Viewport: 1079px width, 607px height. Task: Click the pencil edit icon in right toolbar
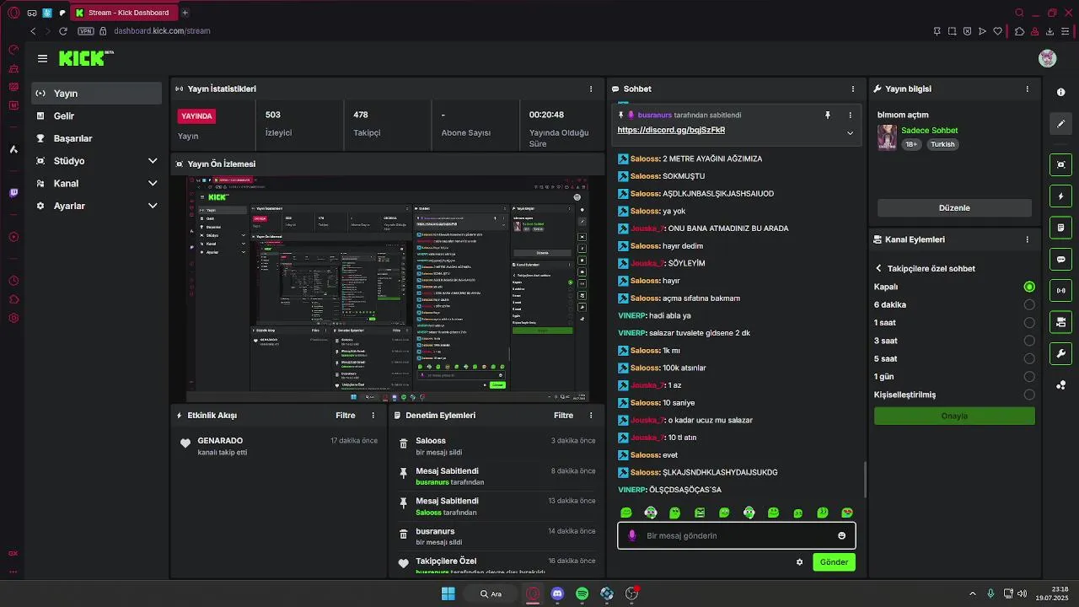1060,124
